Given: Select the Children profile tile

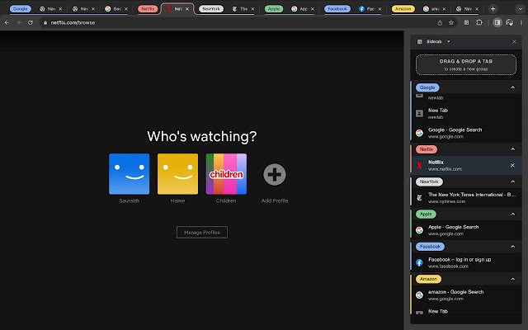Looking at the screenshot, I should (x=226, y=174).
